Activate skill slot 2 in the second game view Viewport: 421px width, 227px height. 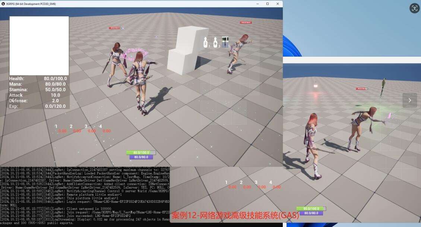point(241,182)
